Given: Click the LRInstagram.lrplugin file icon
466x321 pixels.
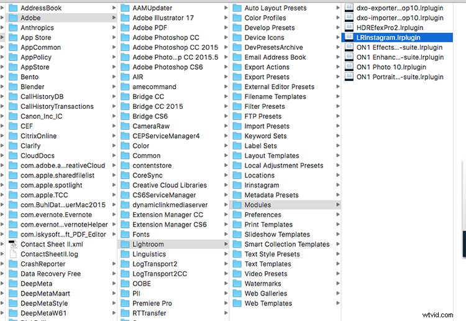Looking at the screenshot, I should (x=349, y=37).
